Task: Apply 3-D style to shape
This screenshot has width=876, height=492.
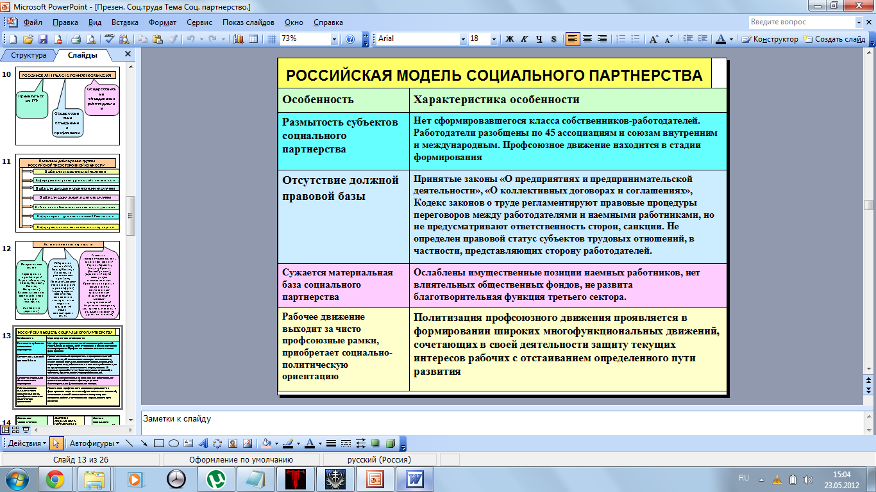Action: (390, 443)
